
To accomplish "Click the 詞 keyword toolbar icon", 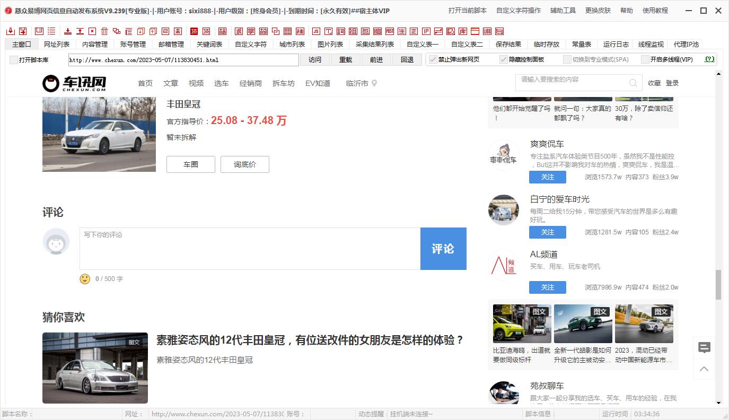I will click(340, 31).
